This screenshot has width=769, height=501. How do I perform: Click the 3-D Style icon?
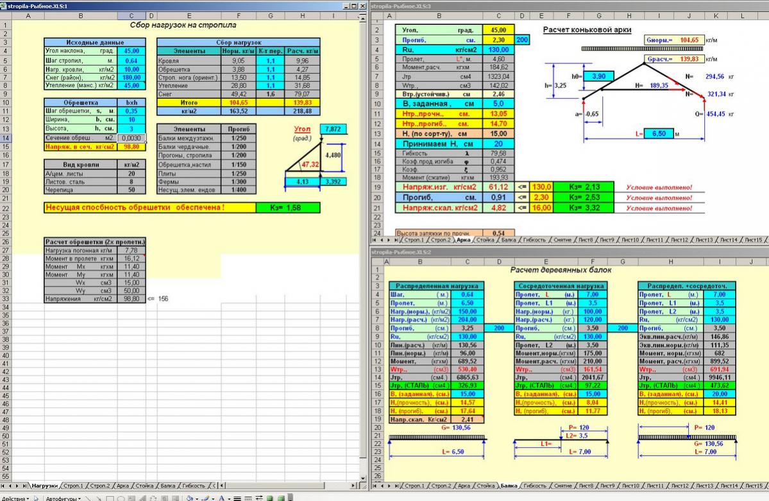pos(281,498)
